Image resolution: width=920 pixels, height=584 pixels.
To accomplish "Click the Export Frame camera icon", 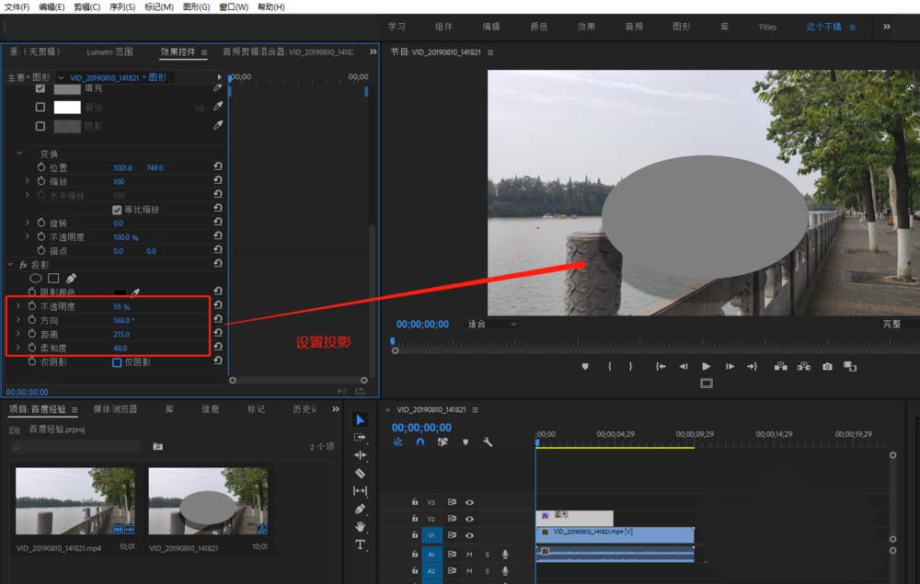I will [x=827, y=366].
